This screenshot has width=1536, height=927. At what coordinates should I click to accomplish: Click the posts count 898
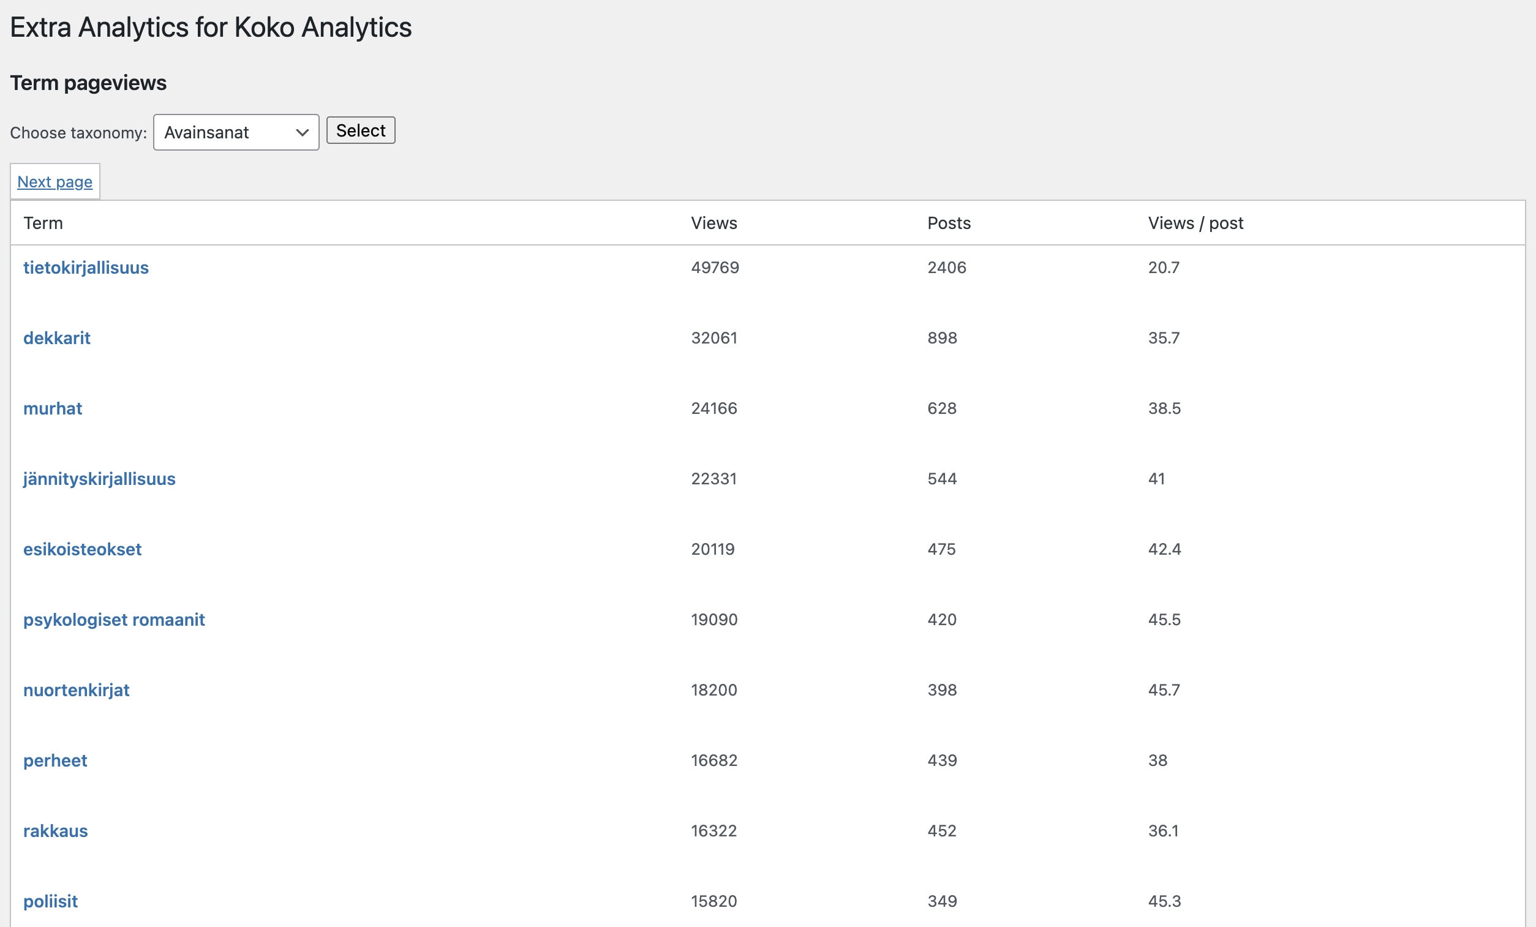942,338
